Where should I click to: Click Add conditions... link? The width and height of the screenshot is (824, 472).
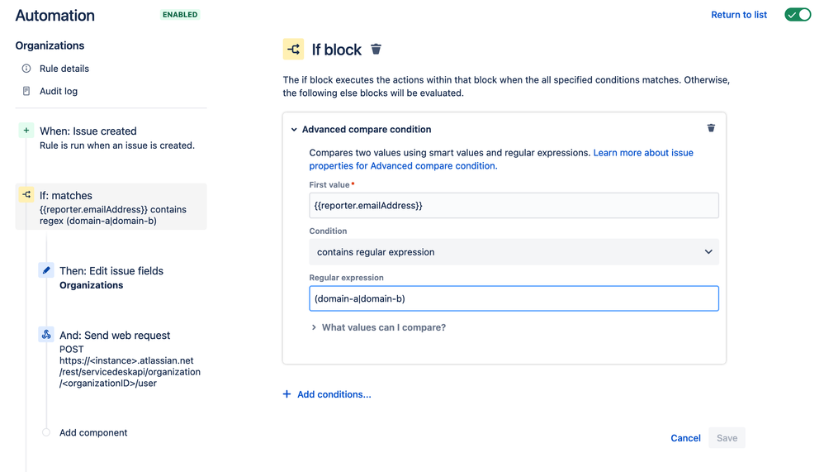327,394
